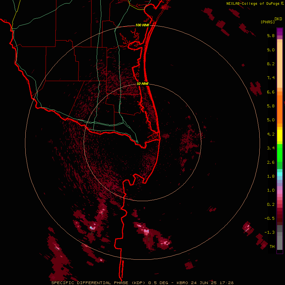Click the 9.0 value on the color scale
The height and width of the screenshot is (285, 285).
(x=271, y=50)
